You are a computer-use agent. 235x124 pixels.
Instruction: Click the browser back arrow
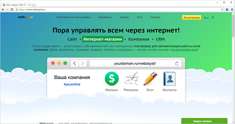(3, 9)
